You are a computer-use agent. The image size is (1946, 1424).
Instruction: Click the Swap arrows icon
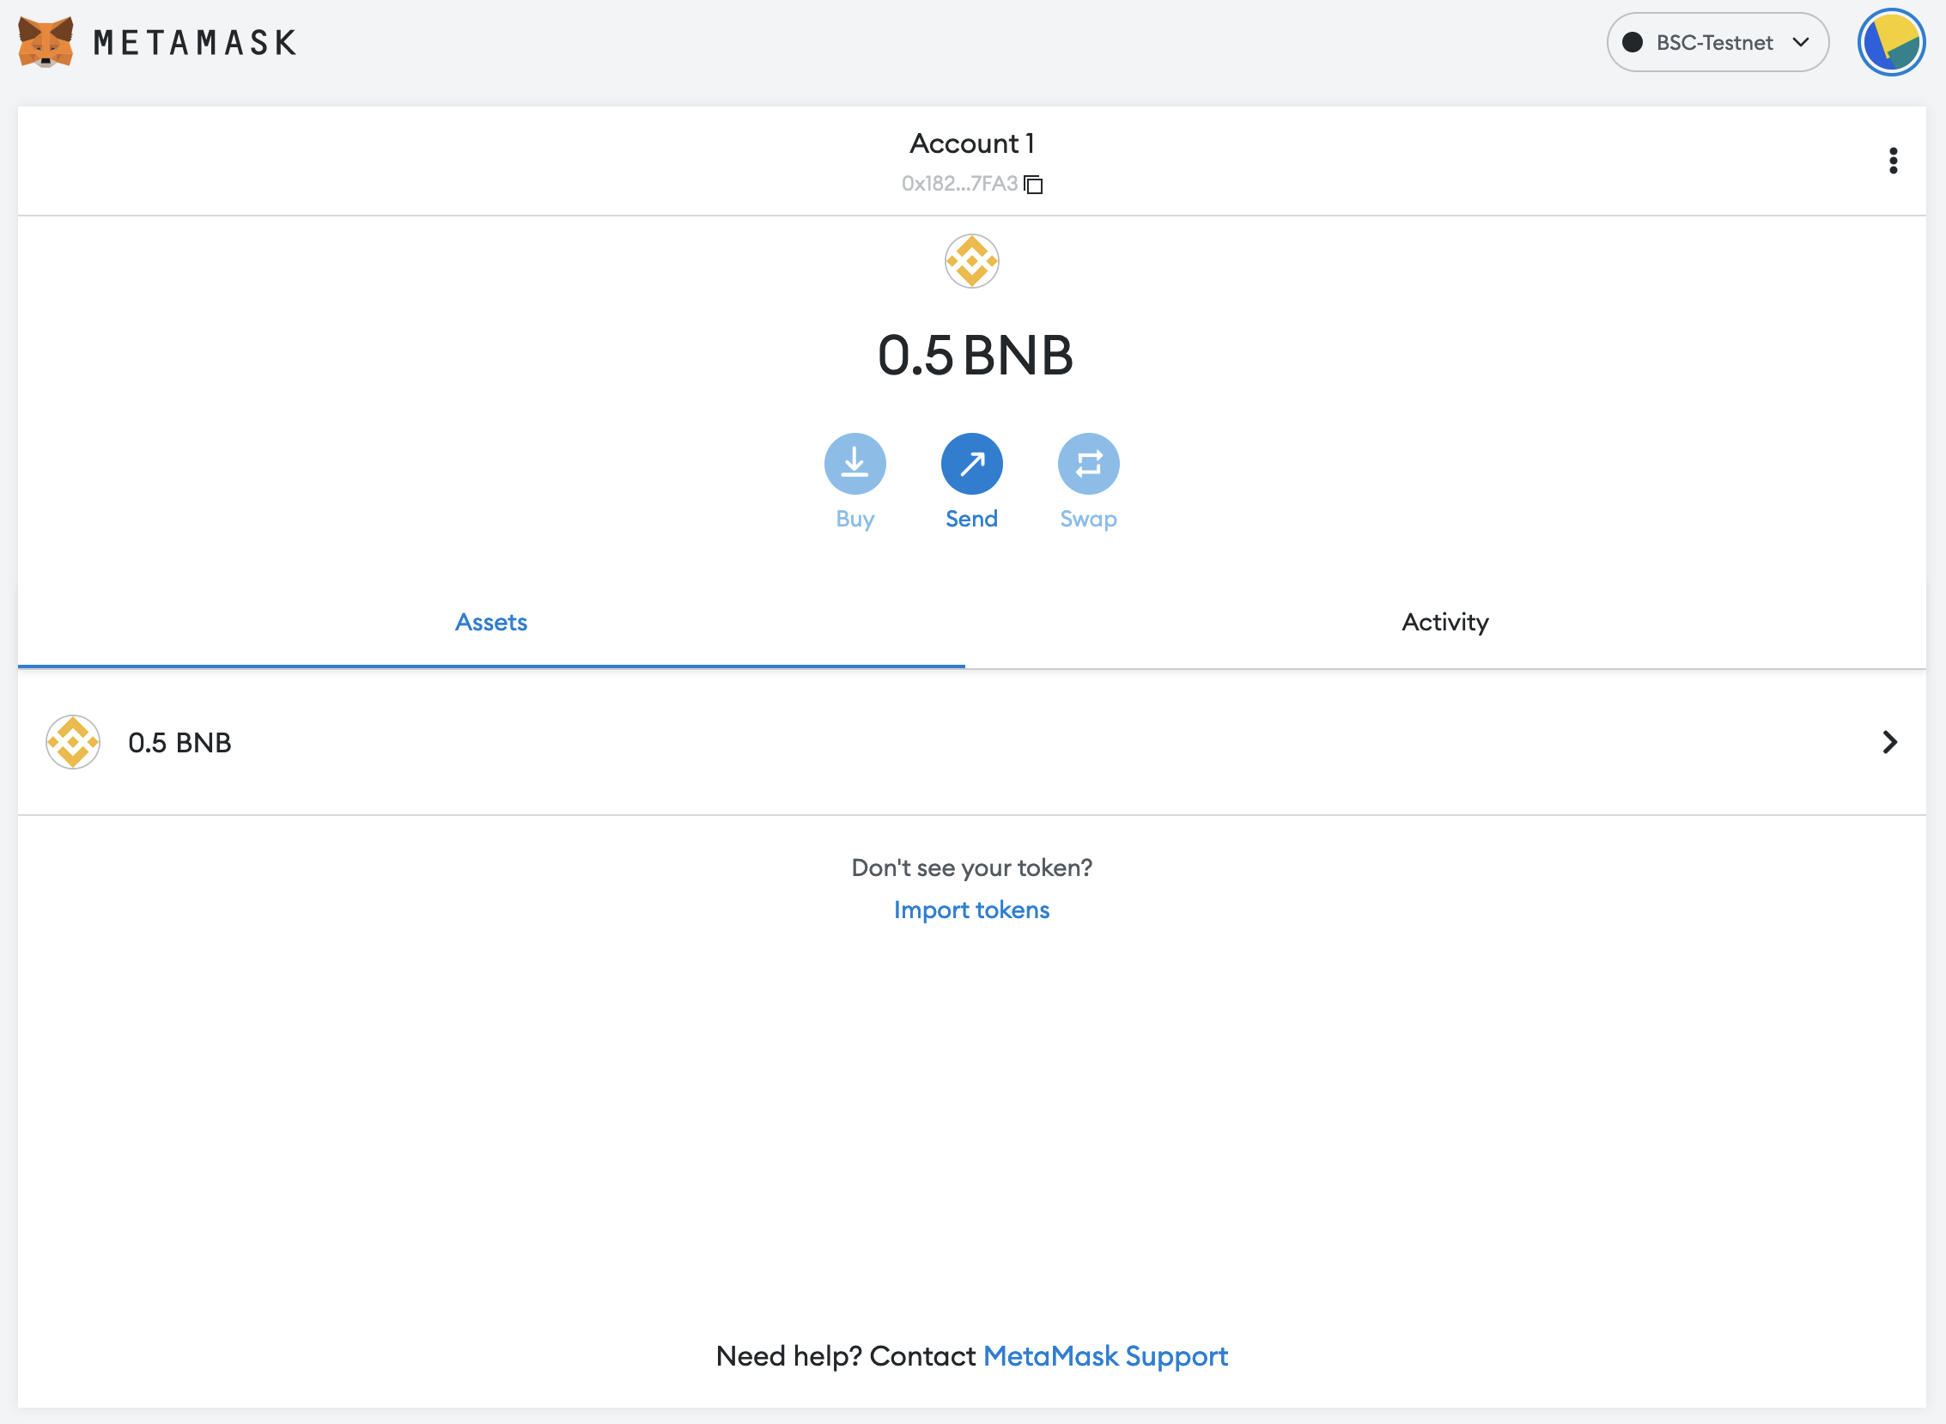1087,464
